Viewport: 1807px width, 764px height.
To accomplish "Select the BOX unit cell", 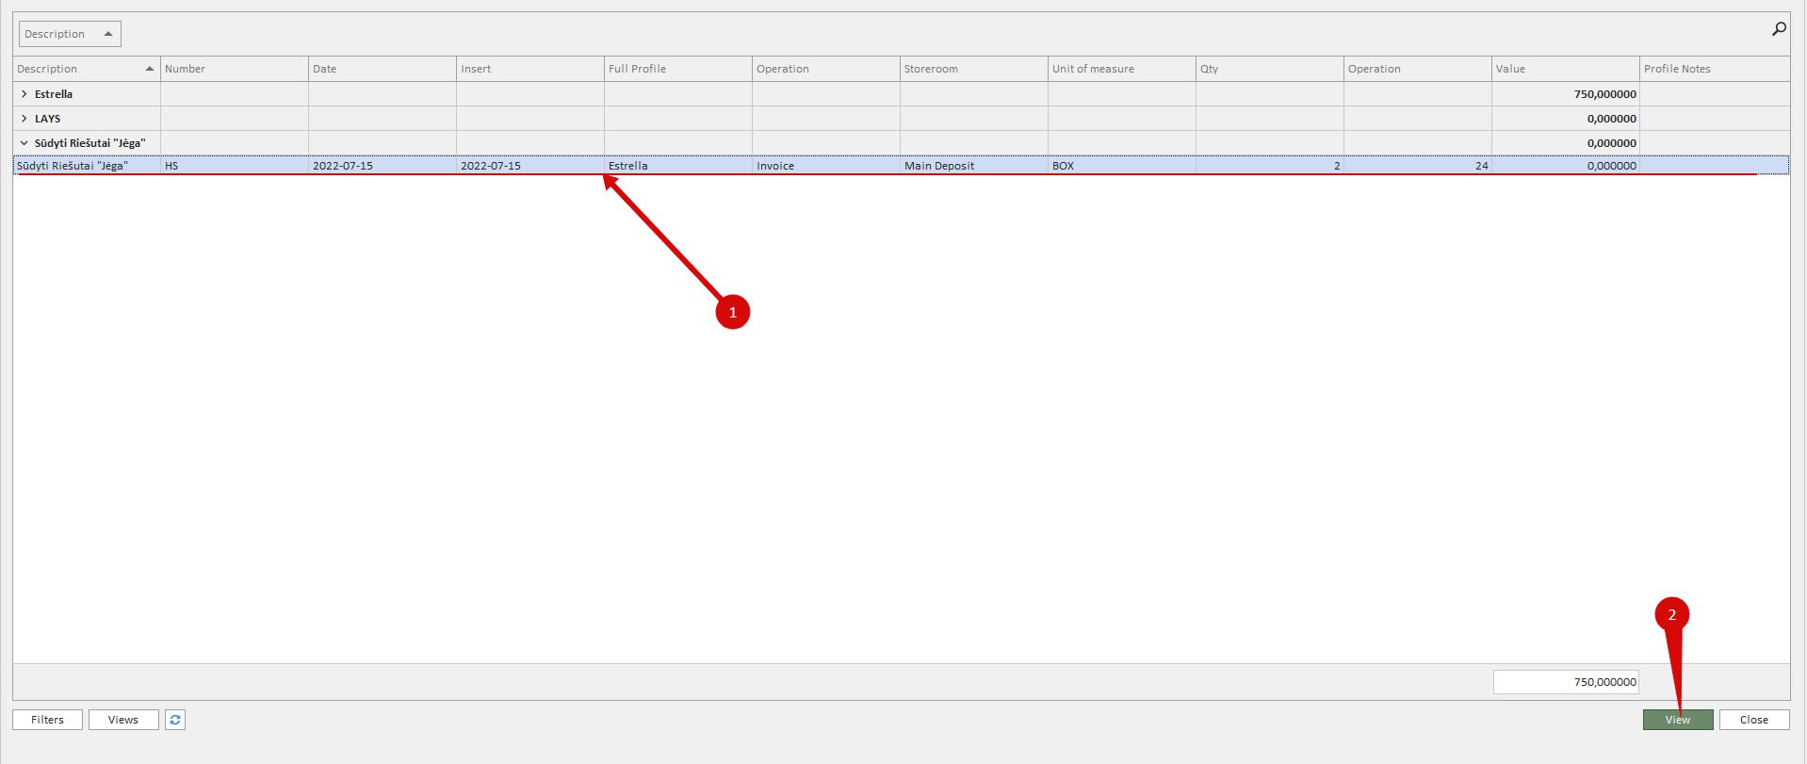I will click(1122, 166).
